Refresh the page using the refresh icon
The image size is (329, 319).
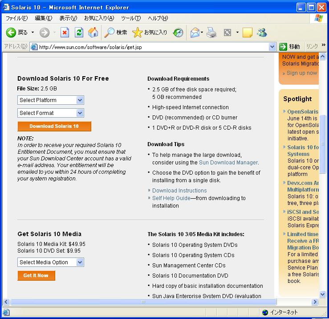click(79, 33)
